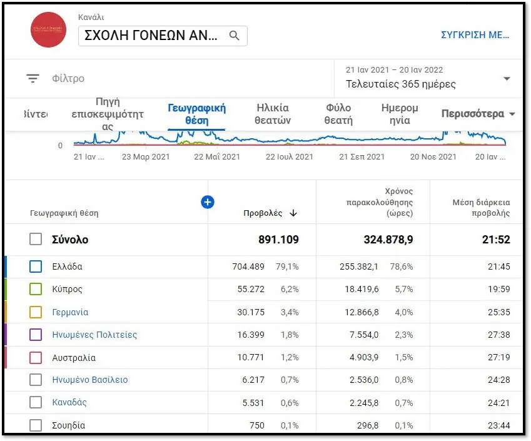Click the ΣΥΓΚΡΙΣΗ ΜΕ... button
Viewport: 531px width, 441px height.
coord(475,35)
